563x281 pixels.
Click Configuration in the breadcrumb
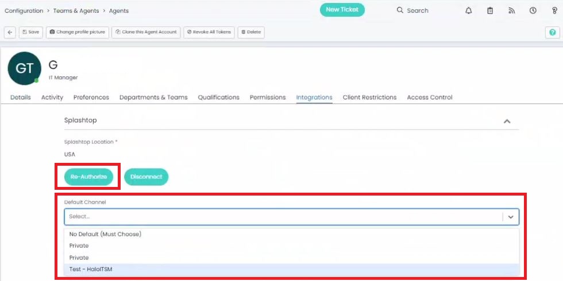coord(24,11)
